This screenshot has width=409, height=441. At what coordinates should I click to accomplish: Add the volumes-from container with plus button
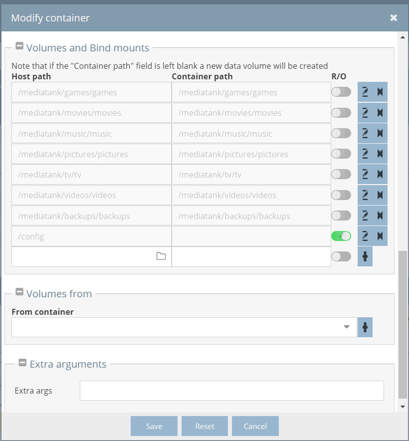click(x=365, y=327)
